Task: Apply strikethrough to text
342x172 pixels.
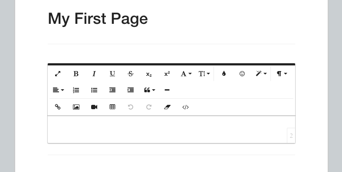Action: [131, 74]
